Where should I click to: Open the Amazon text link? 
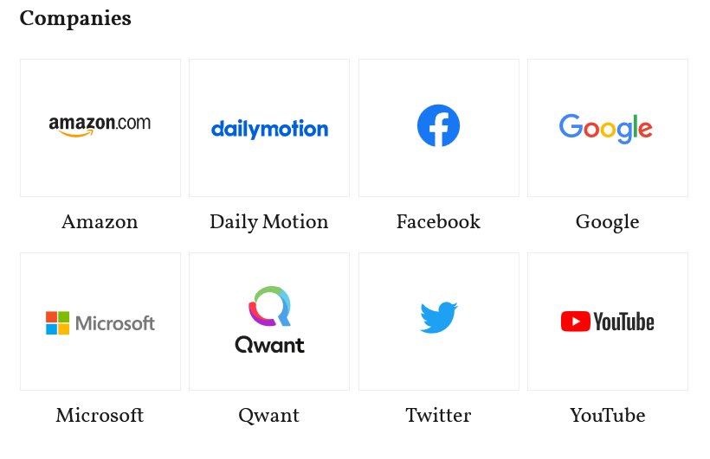[100, 222]
